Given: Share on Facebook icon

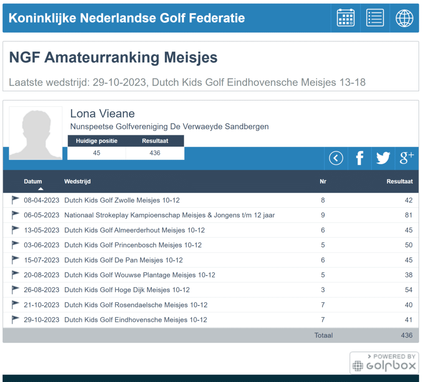Looking at the screenshot, I should [x=359, y=158].
